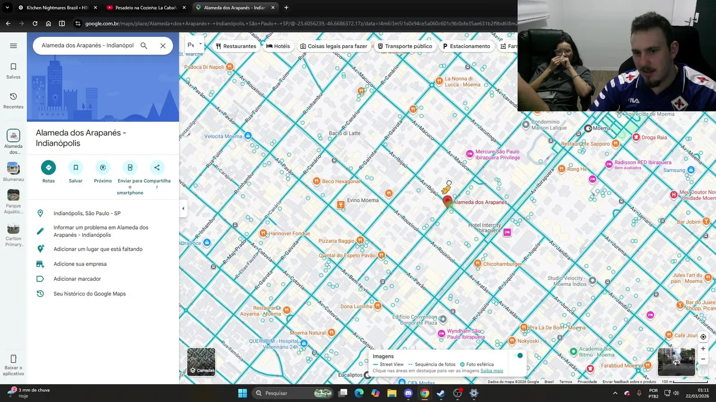The height and width of the screenshot is (402, 716).
Task: Open the Windows Start menu
Action: pos(242,393)
